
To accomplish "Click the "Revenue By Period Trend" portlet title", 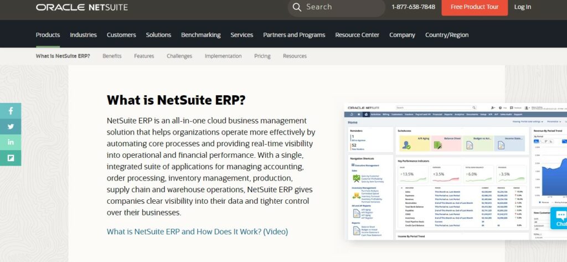I will tap(549, 131).
